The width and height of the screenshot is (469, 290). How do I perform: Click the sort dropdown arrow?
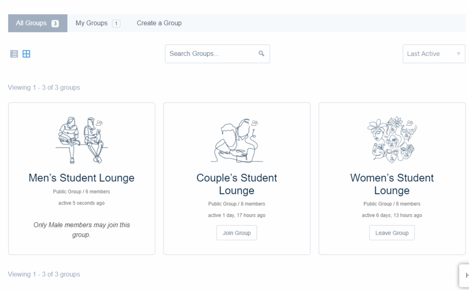click(458, 54)
